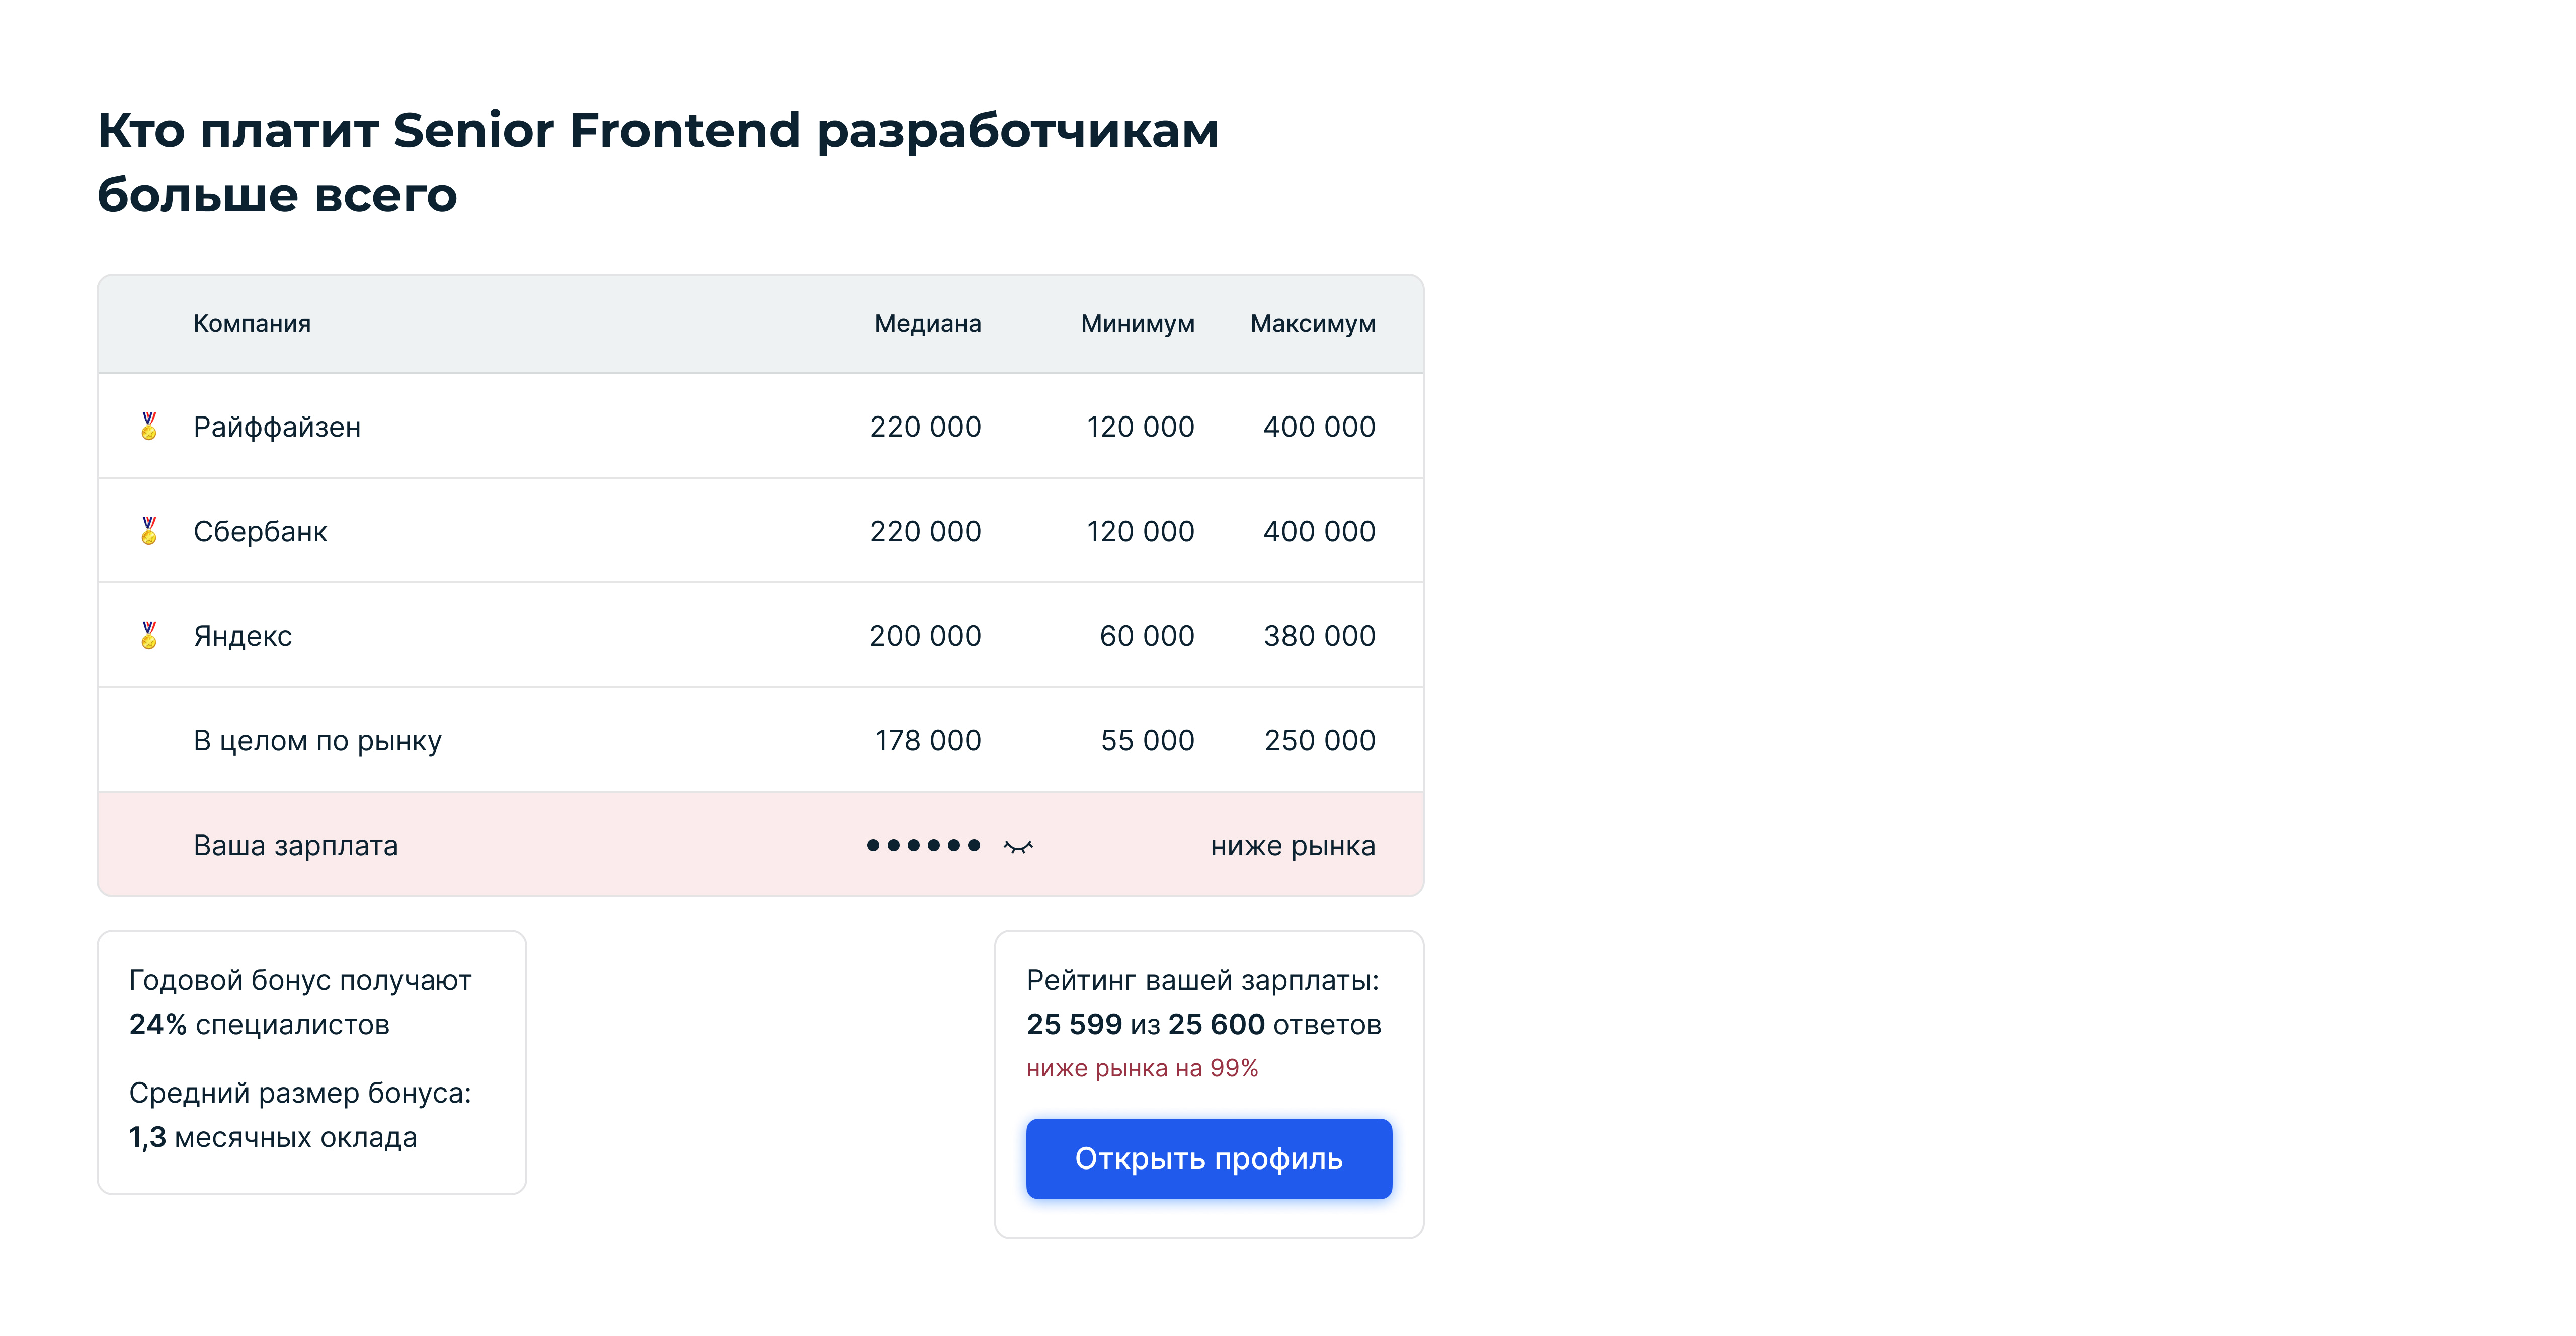
Task: Sort by the Минимум column header
Action: coord(1137,323)
